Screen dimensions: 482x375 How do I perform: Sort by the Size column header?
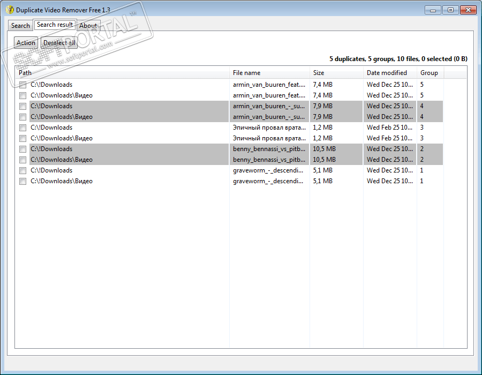point(337,73)
